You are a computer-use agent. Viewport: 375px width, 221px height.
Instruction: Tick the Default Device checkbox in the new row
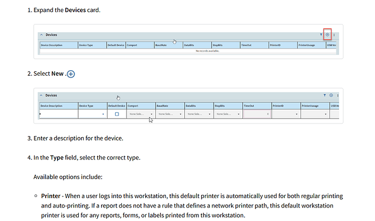coord(117,114)
